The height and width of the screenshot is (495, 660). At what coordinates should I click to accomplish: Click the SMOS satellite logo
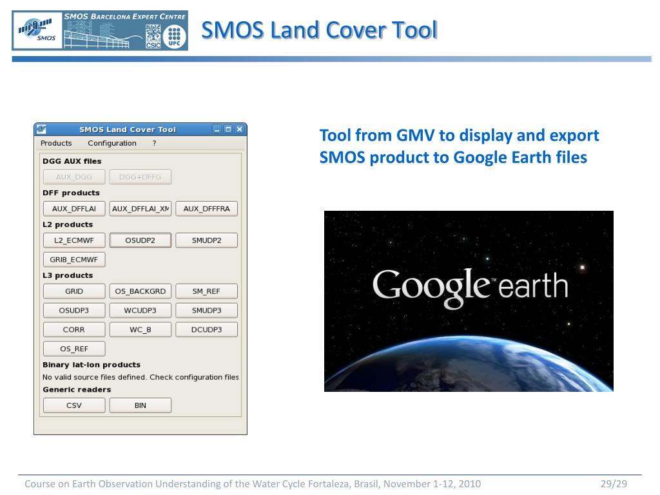(37, 30)
